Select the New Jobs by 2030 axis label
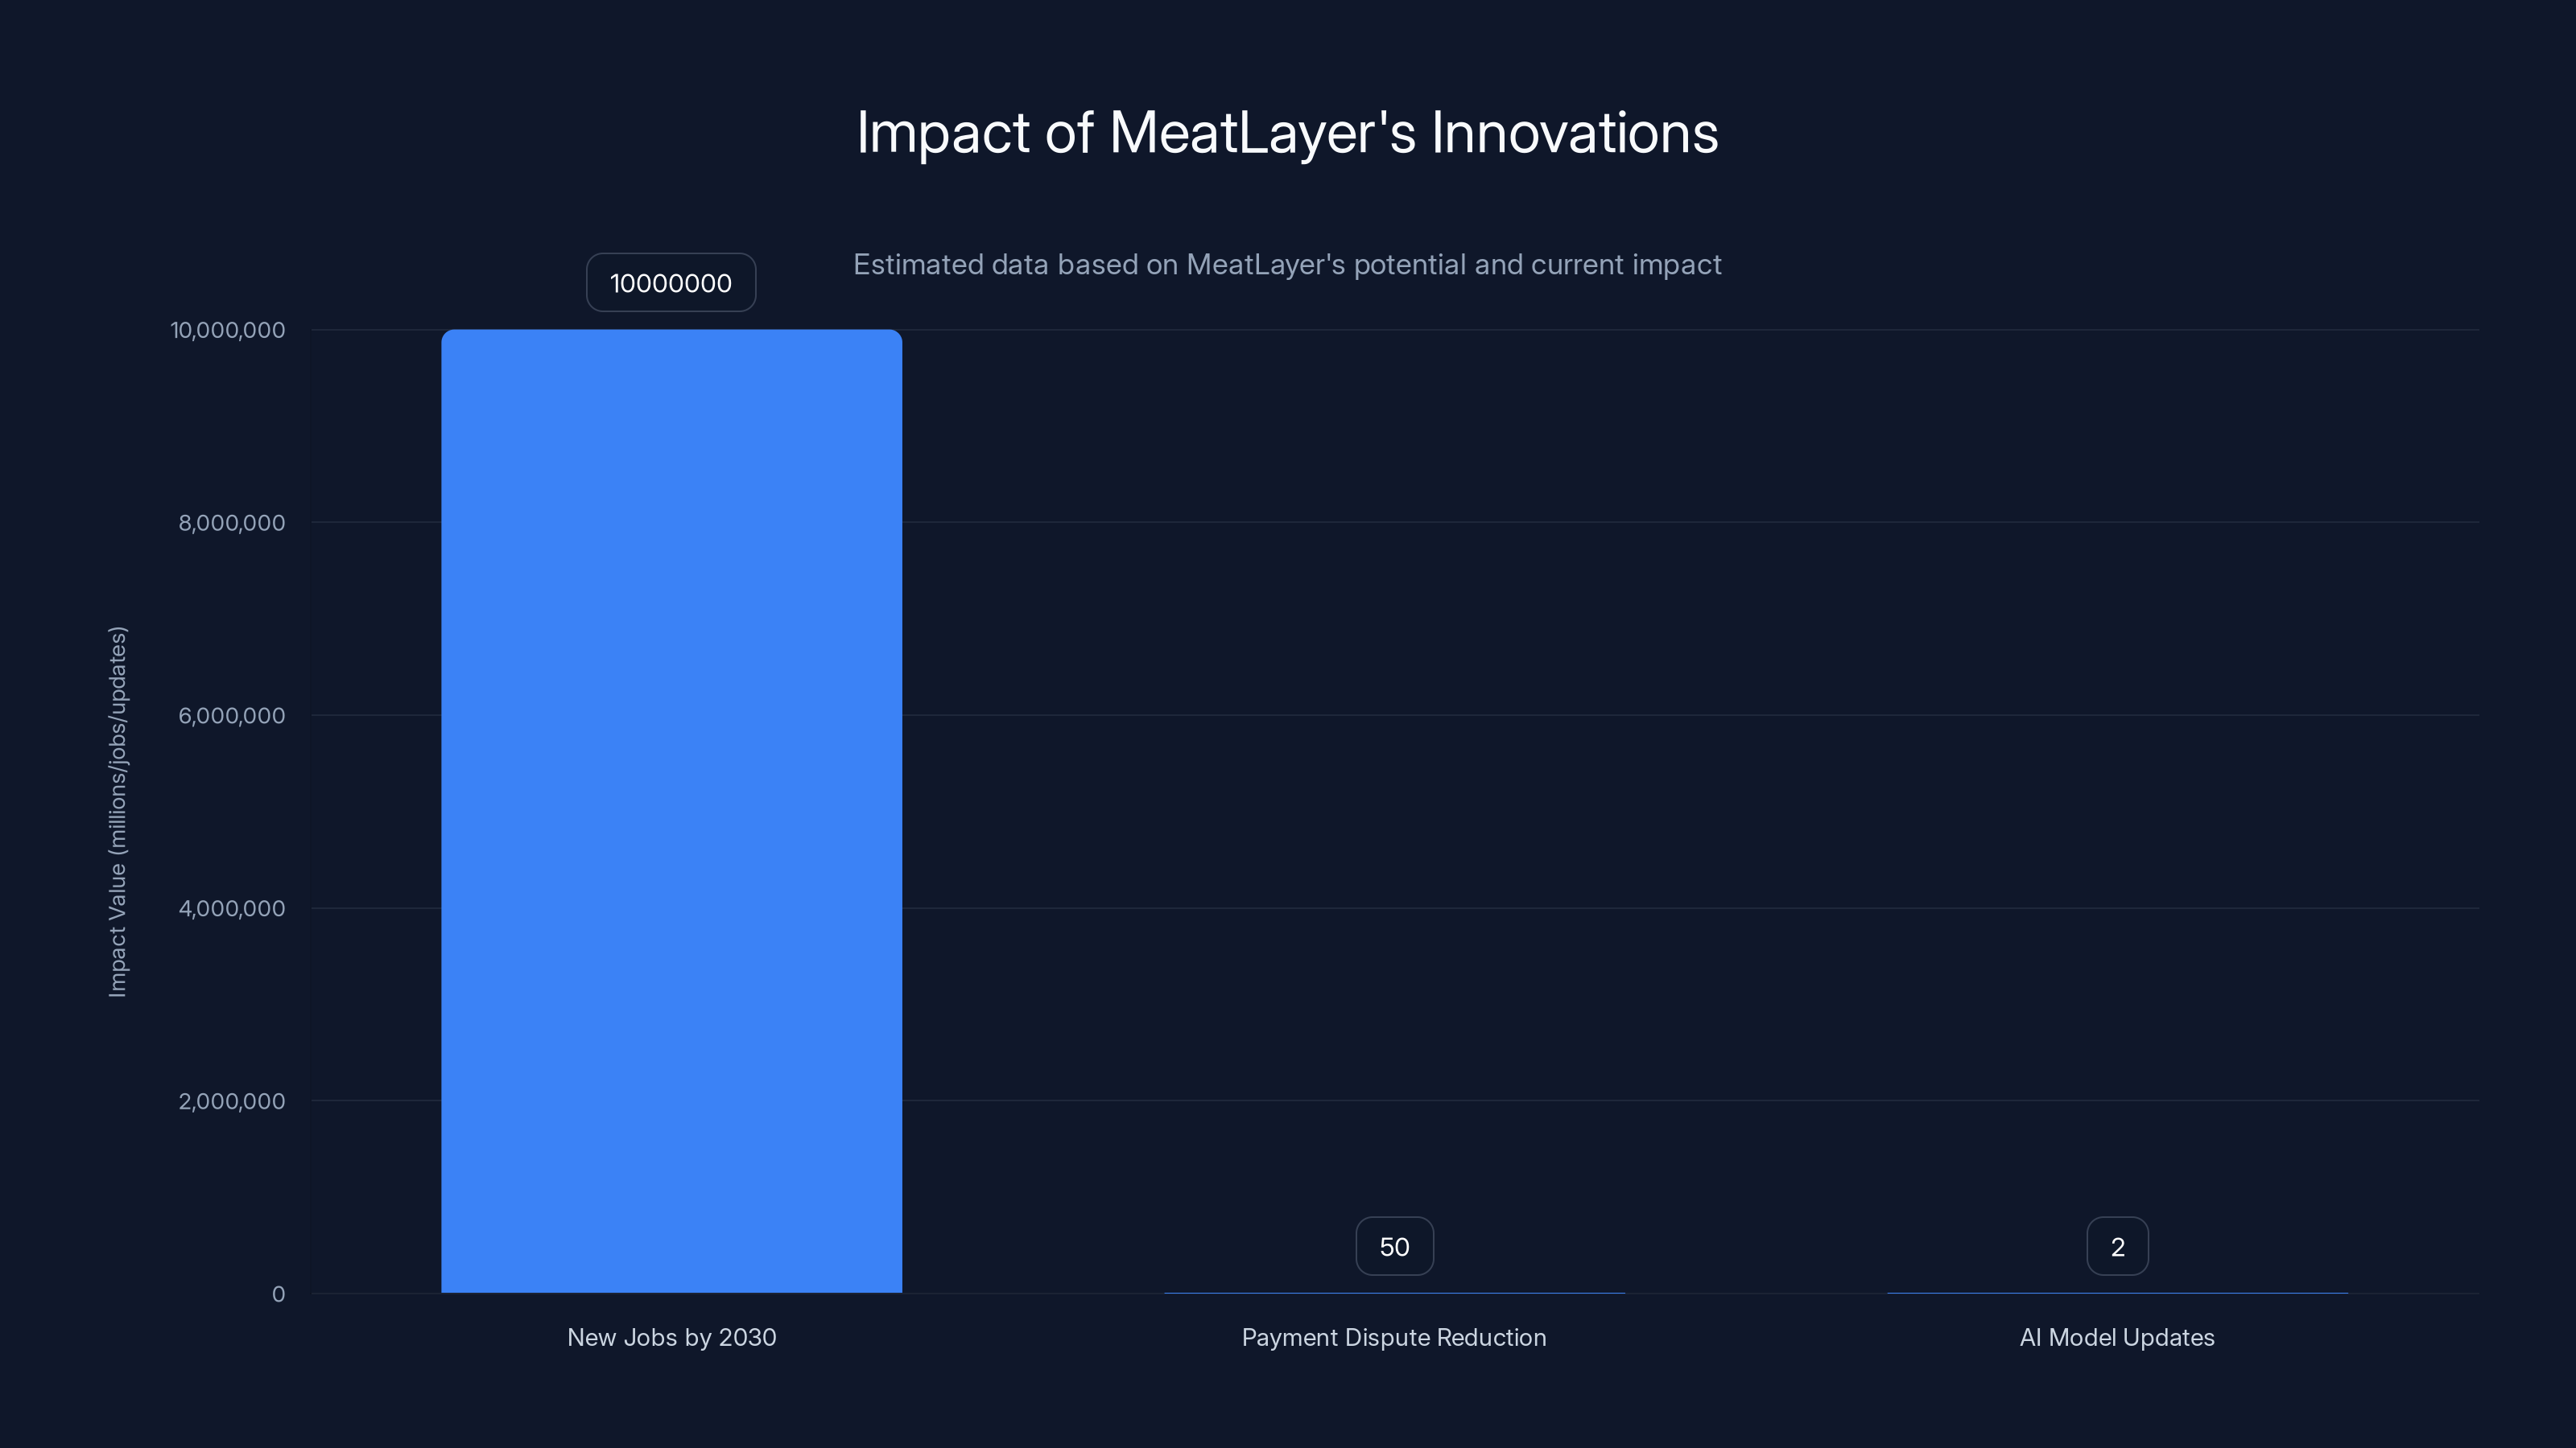Viewport: 2576px width, 1448px height. (x=672, y=1337)
